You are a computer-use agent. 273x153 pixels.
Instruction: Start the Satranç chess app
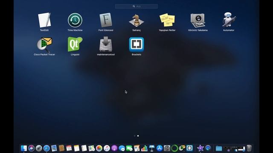[x=136, y=20]
